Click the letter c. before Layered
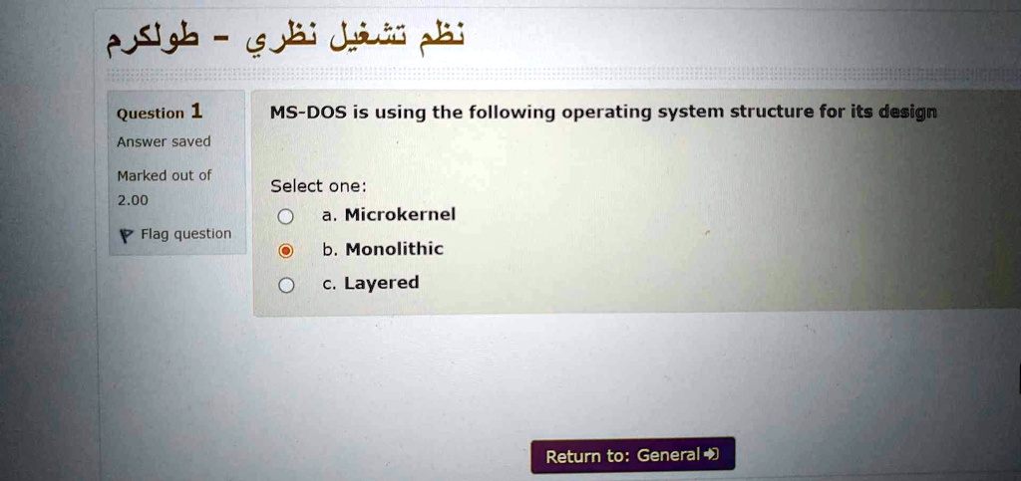Viewport: 1021px width, 481px height. tap(329, 284)
